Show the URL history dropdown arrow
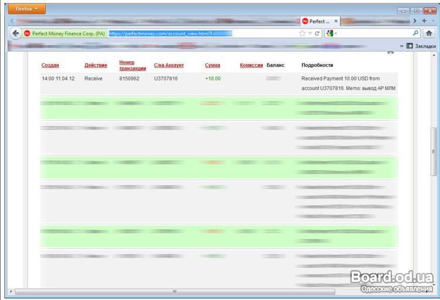This screenshot has width=440, height=300. pyautogui.click(x=310, y=33)
